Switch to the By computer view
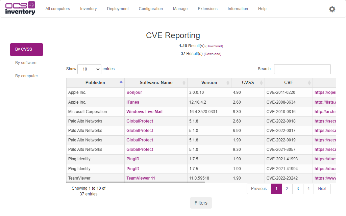This screenshot has width=346, height=216. pos(27,76)
